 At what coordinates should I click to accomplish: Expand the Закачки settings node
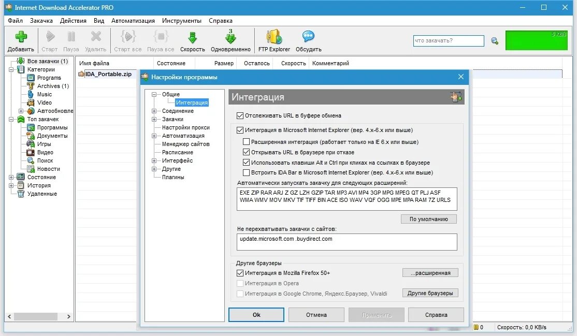click(154, 119)
